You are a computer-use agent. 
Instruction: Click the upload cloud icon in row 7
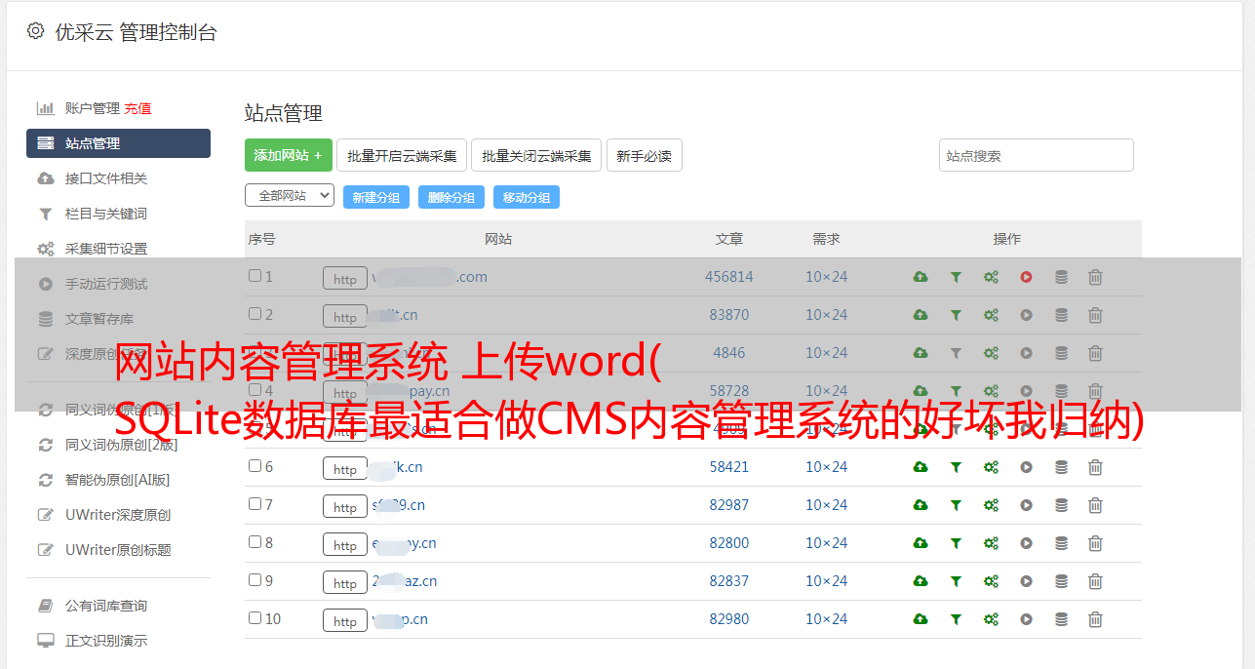click(921, 505)
